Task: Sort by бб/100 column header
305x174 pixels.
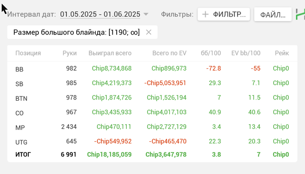Action: 211,53
